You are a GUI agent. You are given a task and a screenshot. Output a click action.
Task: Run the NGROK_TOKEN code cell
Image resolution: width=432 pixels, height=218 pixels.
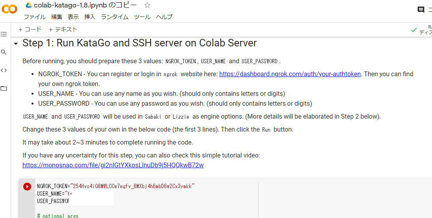[27, 187]
